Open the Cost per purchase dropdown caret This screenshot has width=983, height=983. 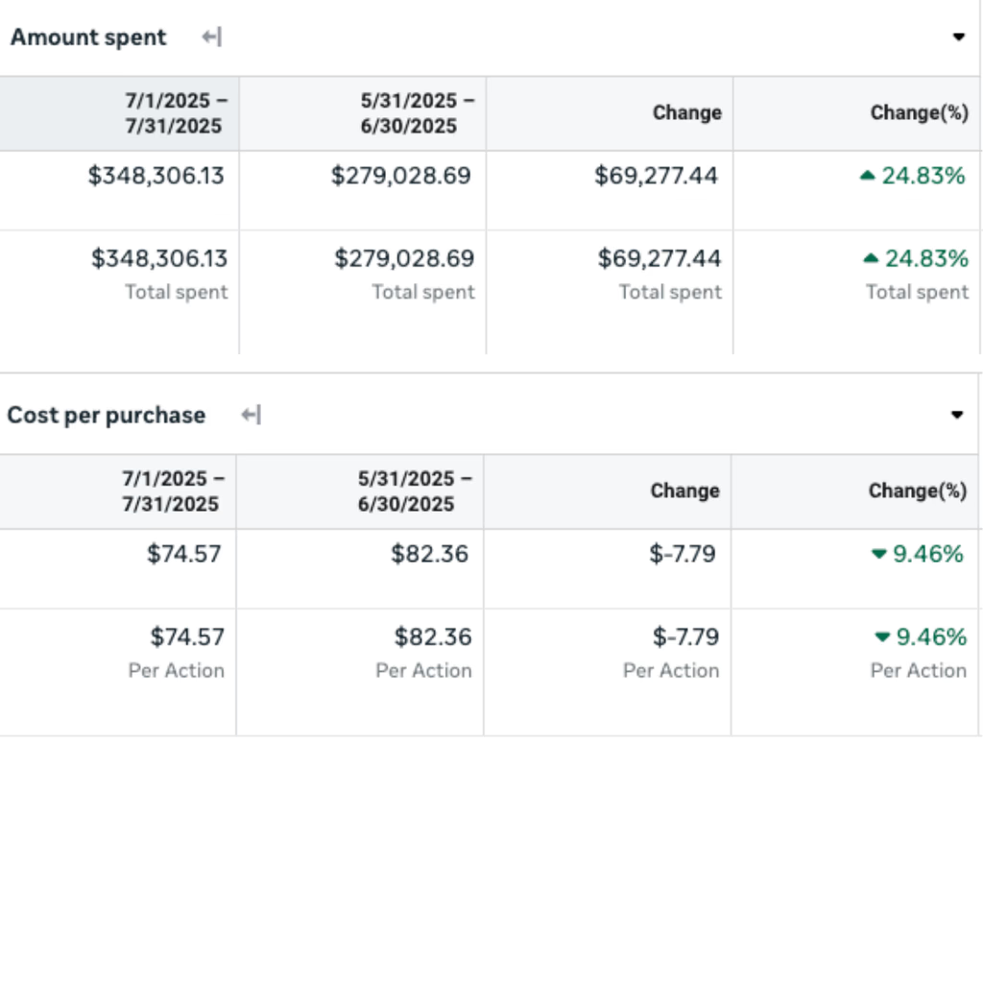(x=958, y=415)
